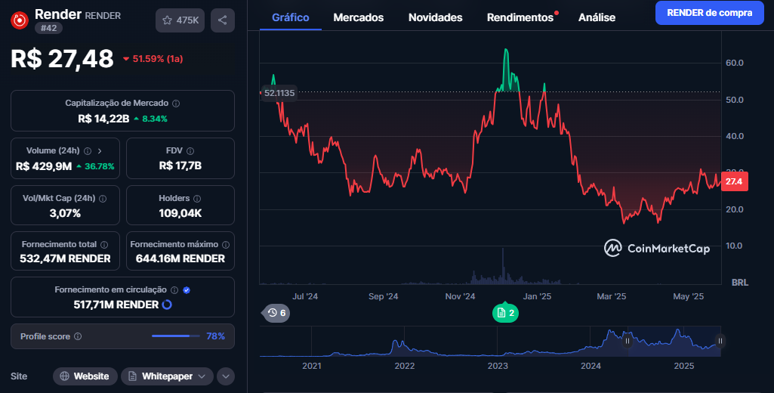
Task: Open the Mercados tab
Action: coord(359,17)
